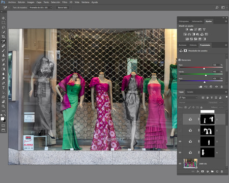Show hidden adjustment layer 1

click(180, 119)
